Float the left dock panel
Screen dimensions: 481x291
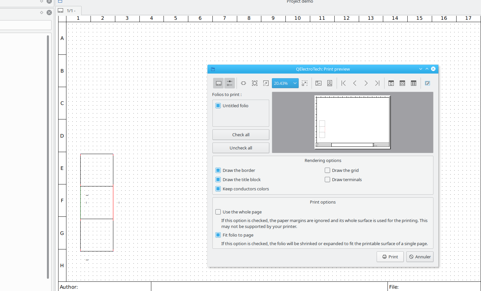pos(42,13)
